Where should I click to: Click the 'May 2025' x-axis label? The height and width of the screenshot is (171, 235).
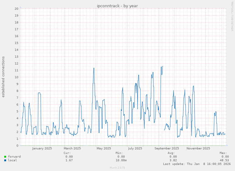pyautogui.click(x=104, y=148)
